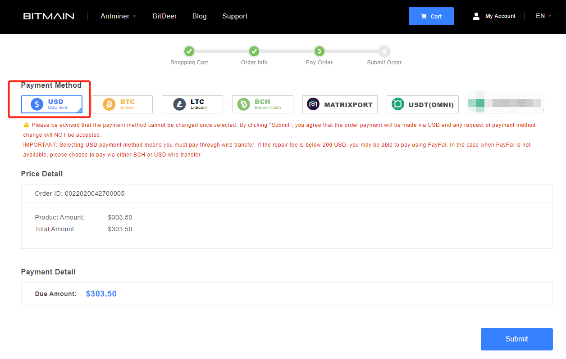Click the Order Info step label
The image size is (566, 359).
tap(254, 63)
